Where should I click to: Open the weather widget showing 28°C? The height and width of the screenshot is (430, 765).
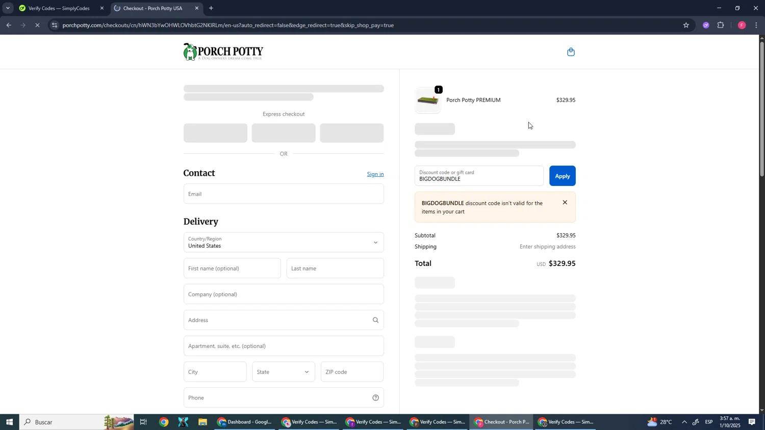click(660, 422)
